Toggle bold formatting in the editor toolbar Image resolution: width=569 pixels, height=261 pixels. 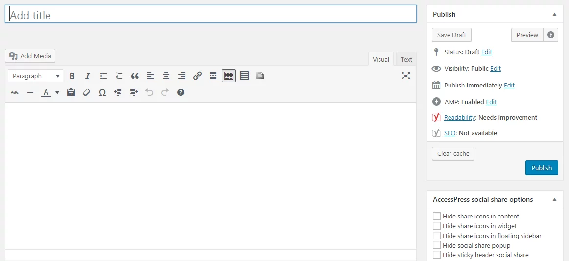pos(72,76)
